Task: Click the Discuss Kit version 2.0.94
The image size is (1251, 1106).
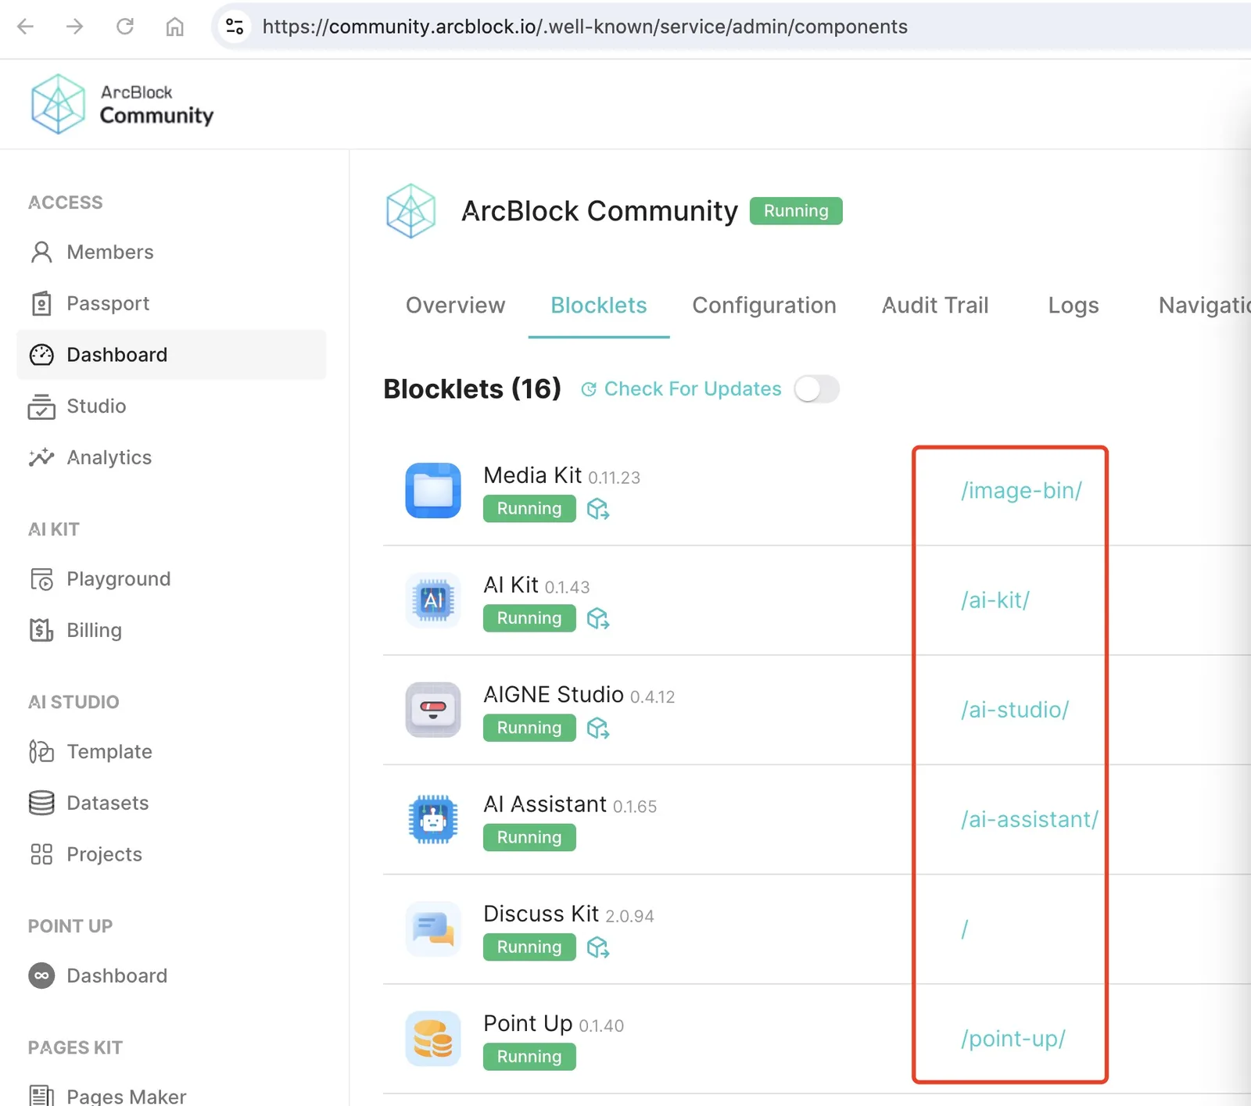Action: coord(629,916)
